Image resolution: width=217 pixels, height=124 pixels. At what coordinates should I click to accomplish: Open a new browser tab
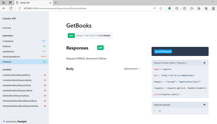click(x=56, y=3)
